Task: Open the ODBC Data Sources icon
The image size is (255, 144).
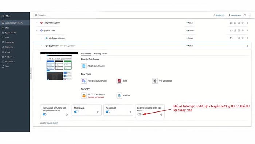Action: (x=84, y=66)
